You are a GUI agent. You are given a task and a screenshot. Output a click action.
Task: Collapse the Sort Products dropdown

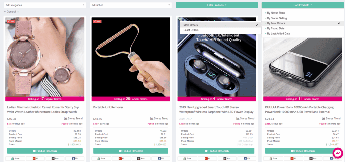(303, 5)
